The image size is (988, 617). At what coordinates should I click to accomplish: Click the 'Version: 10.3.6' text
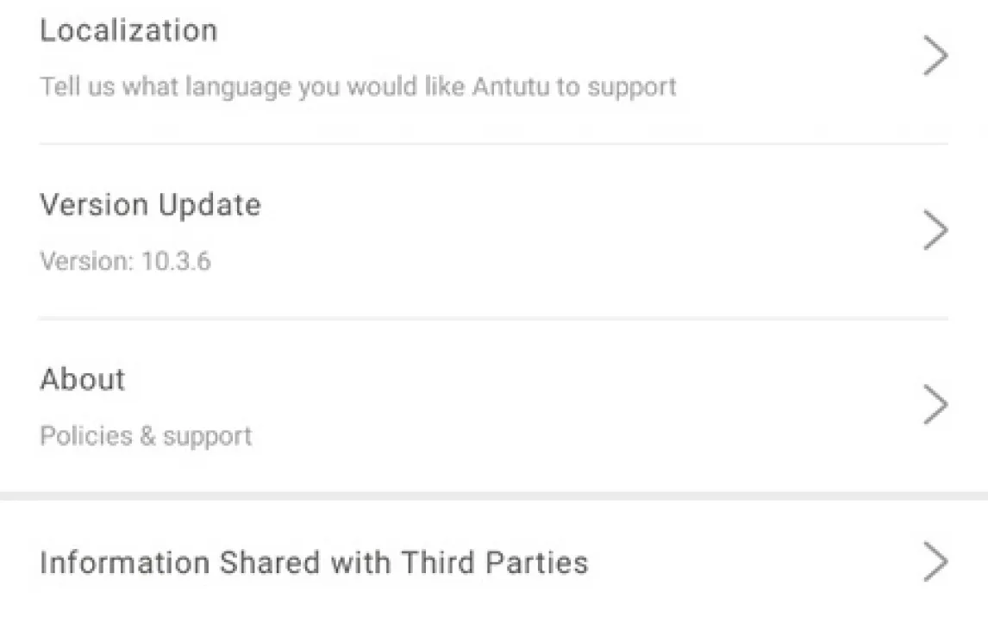pyautogui.click(x=125, y=261)
